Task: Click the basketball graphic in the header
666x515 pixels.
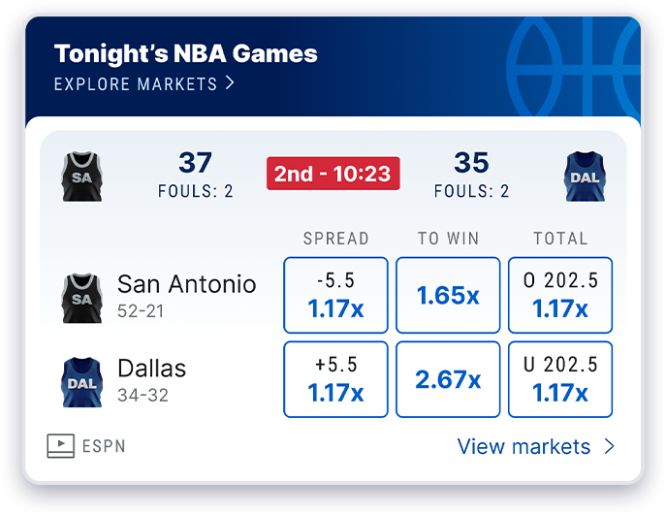Action: tap(573, 67)
